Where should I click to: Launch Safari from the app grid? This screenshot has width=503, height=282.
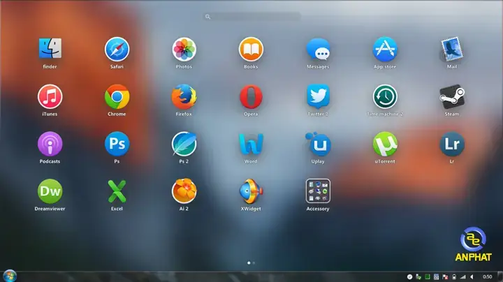(x=117, y=49)
